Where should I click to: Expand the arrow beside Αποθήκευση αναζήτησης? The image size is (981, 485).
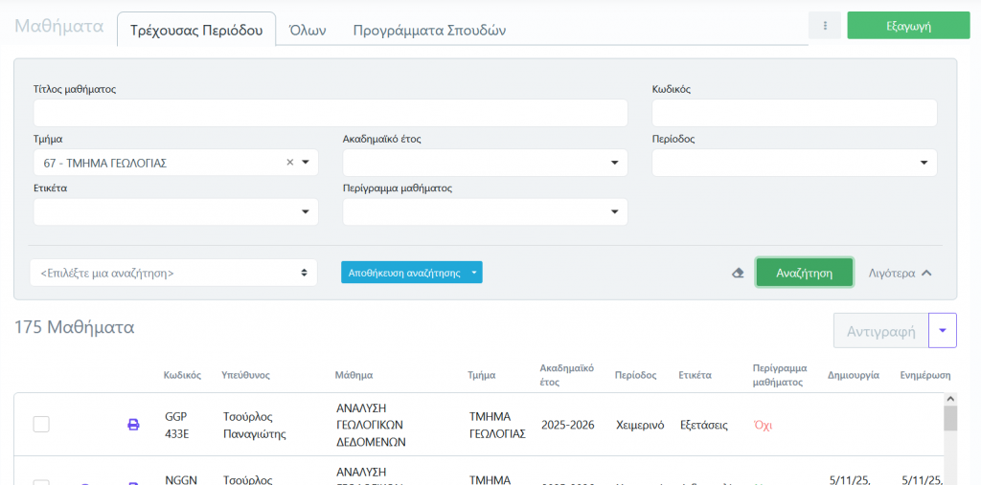pyautogui.click(x=473, y=273)
